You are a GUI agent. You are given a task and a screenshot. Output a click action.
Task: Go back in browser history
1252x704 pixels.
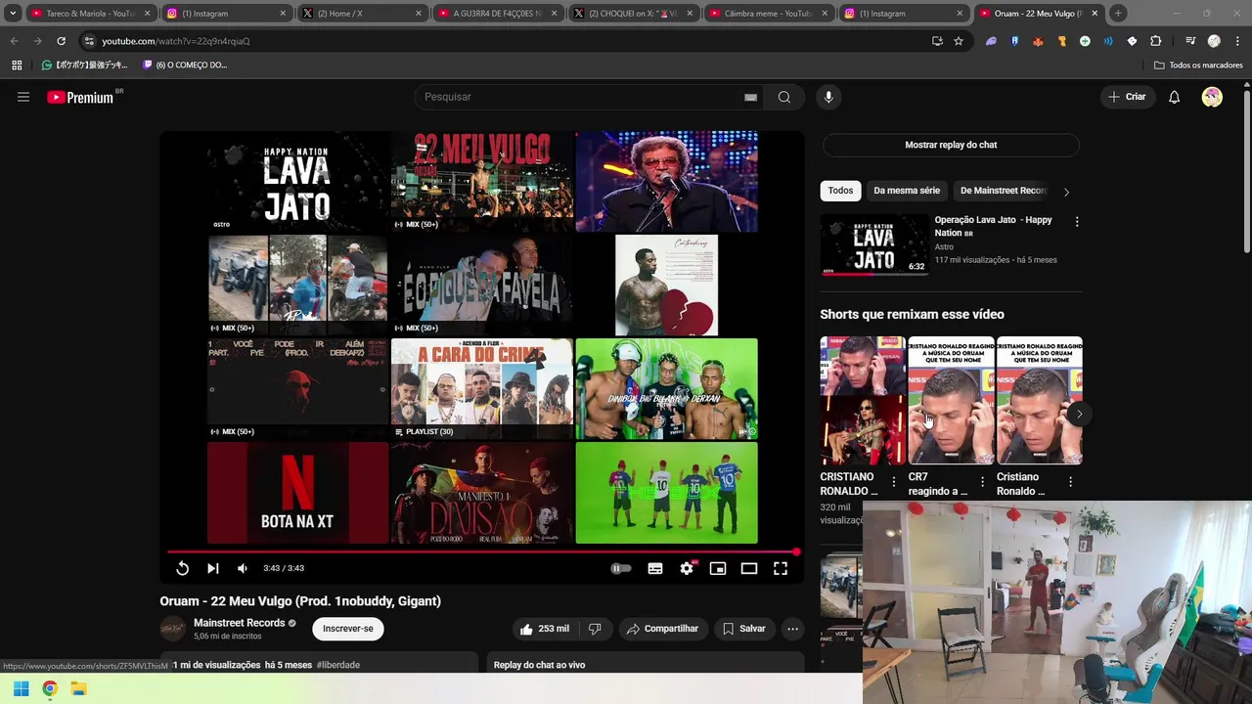click(x=14, y=41)
